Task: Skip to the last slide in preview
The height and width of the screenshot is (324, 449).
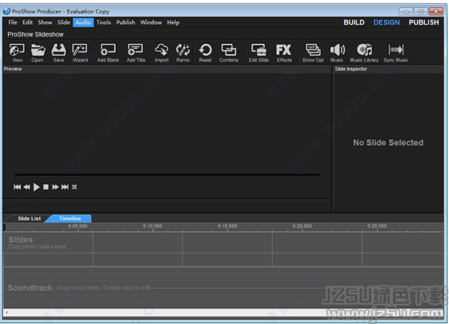Action: 65,187
